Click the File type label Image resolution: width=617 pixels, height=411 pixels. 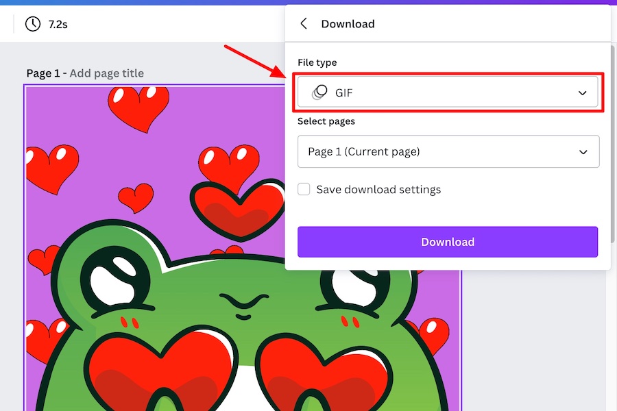[317, 62]
